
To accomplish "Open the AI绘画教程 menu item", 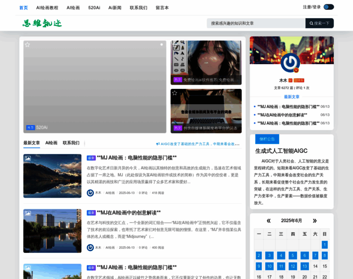I will (x=47, y=7).
